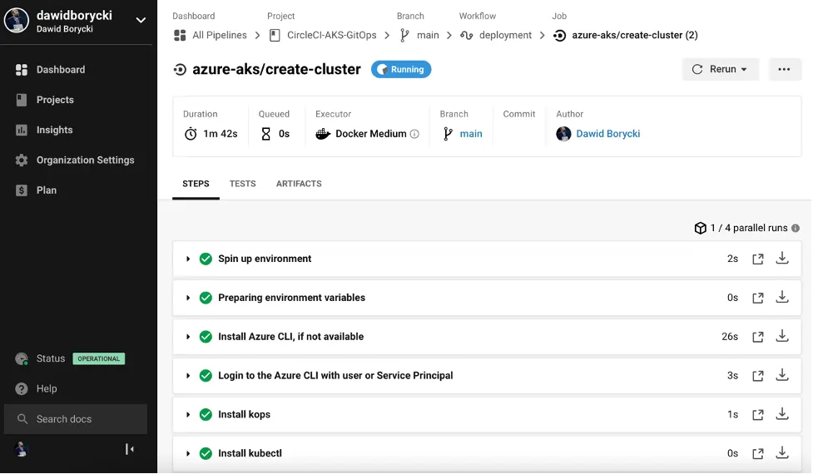Click the OPERATIONAL status badge
Screen dimensions: 813x474
98,358
